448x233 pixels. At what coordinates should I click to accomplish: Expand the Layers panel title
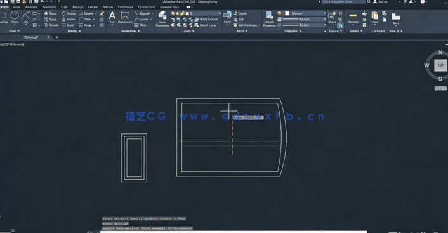pos(188,31)
